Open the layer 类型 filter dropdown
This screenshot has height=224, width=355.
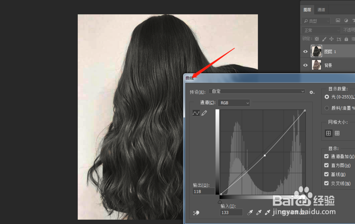point(316,21)
